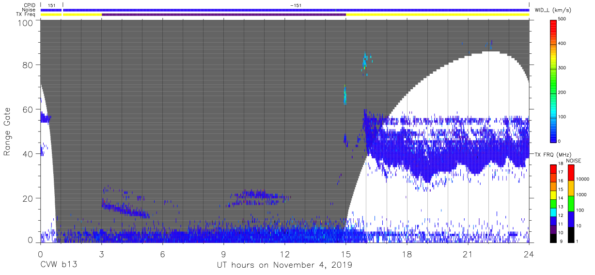Click the x-axis tick label 6

click(x=162, y=254)
